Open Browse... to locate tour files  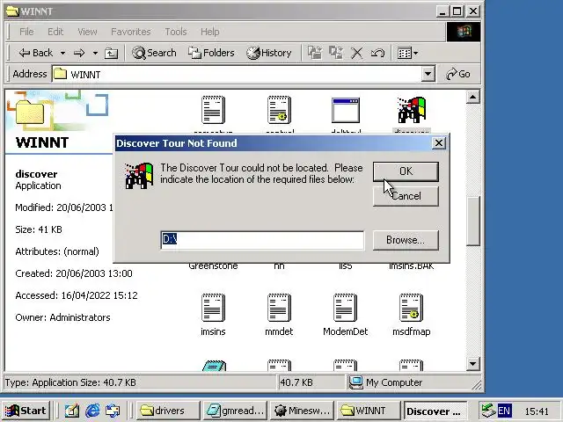tap(406, 240)
